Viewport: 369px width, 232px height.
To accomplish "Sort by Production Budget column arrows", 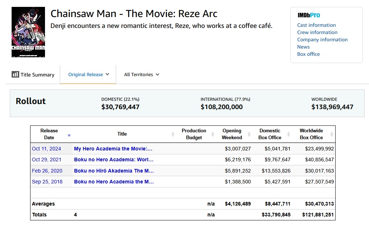I will tap(213, 134).
